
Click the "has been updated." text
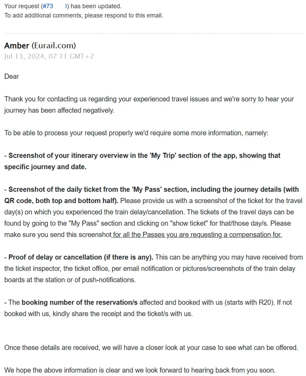[96, 6]
